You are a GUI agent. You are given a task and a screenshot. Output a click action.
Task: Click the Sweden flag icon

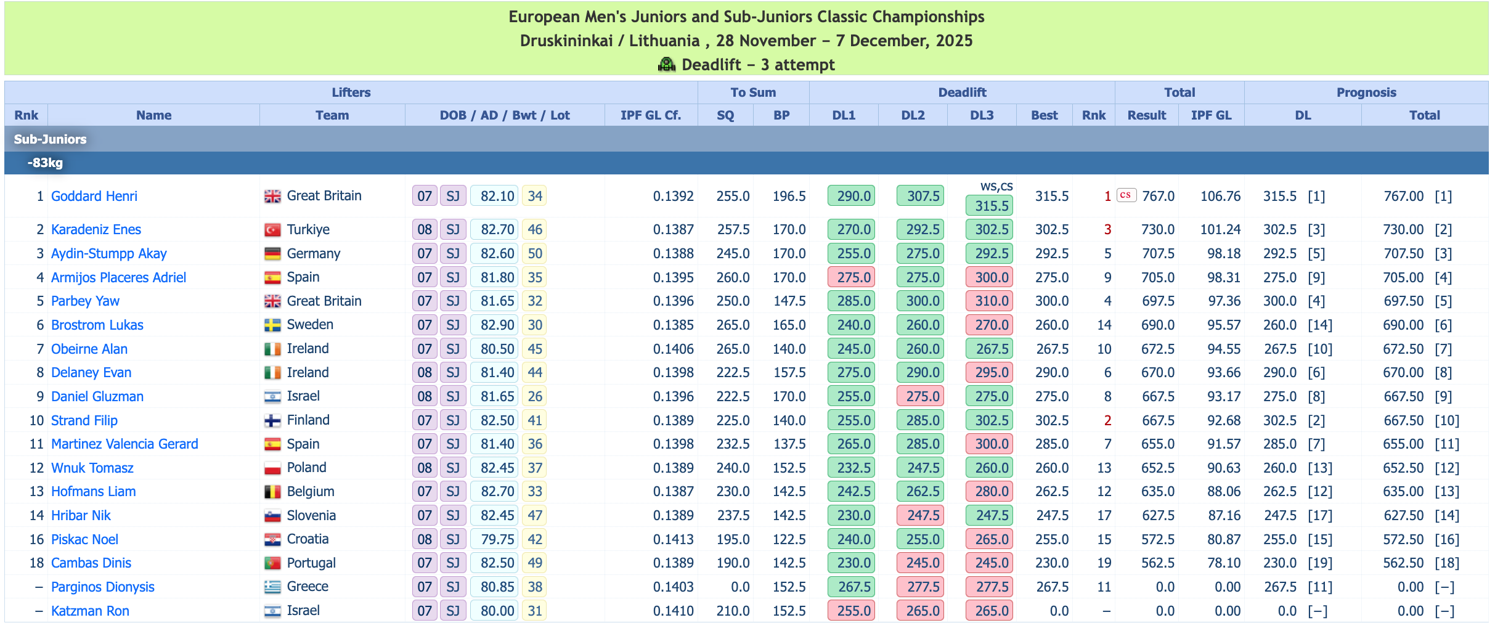point(272,325)
